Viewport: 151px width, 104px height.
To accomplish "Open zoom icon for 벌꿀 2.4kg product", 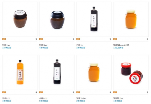I will [110, 92].
